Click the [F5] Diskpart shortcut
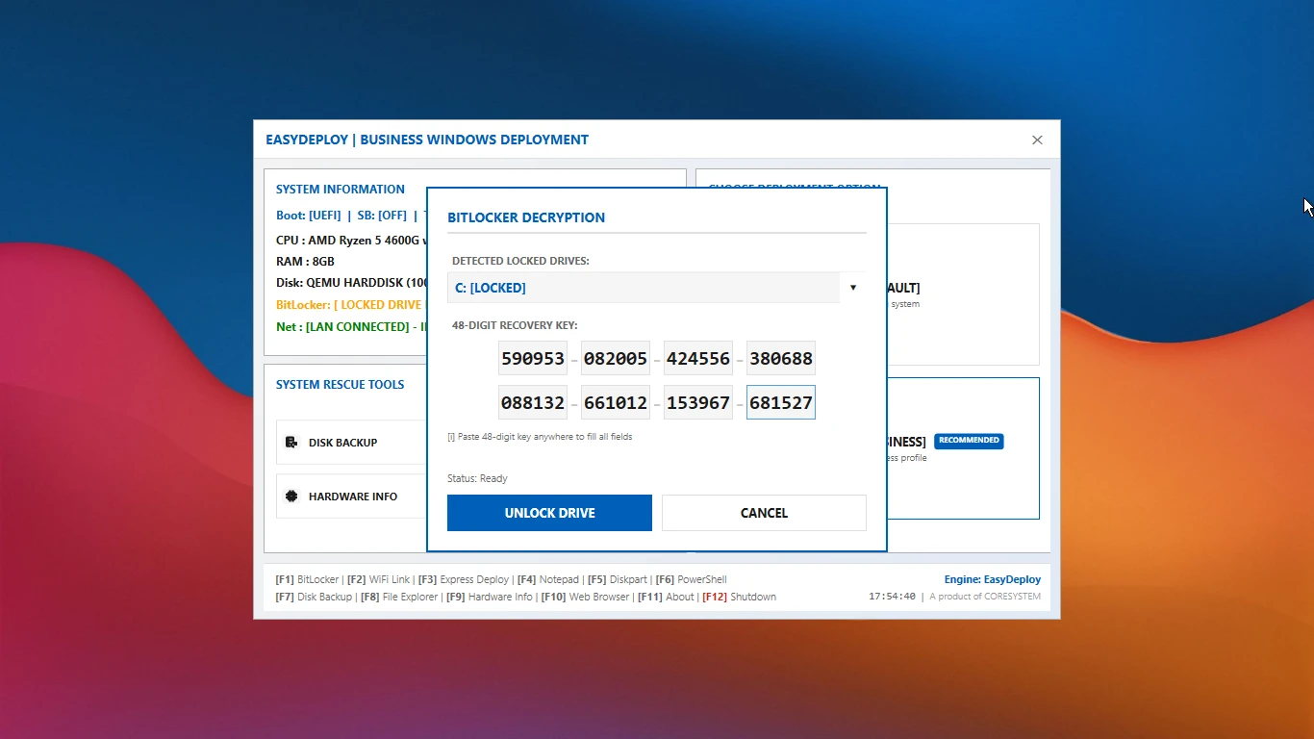 (618, 580)
